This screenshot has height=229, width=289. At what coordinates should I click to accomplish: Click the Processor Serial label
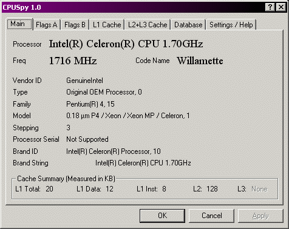36,139
